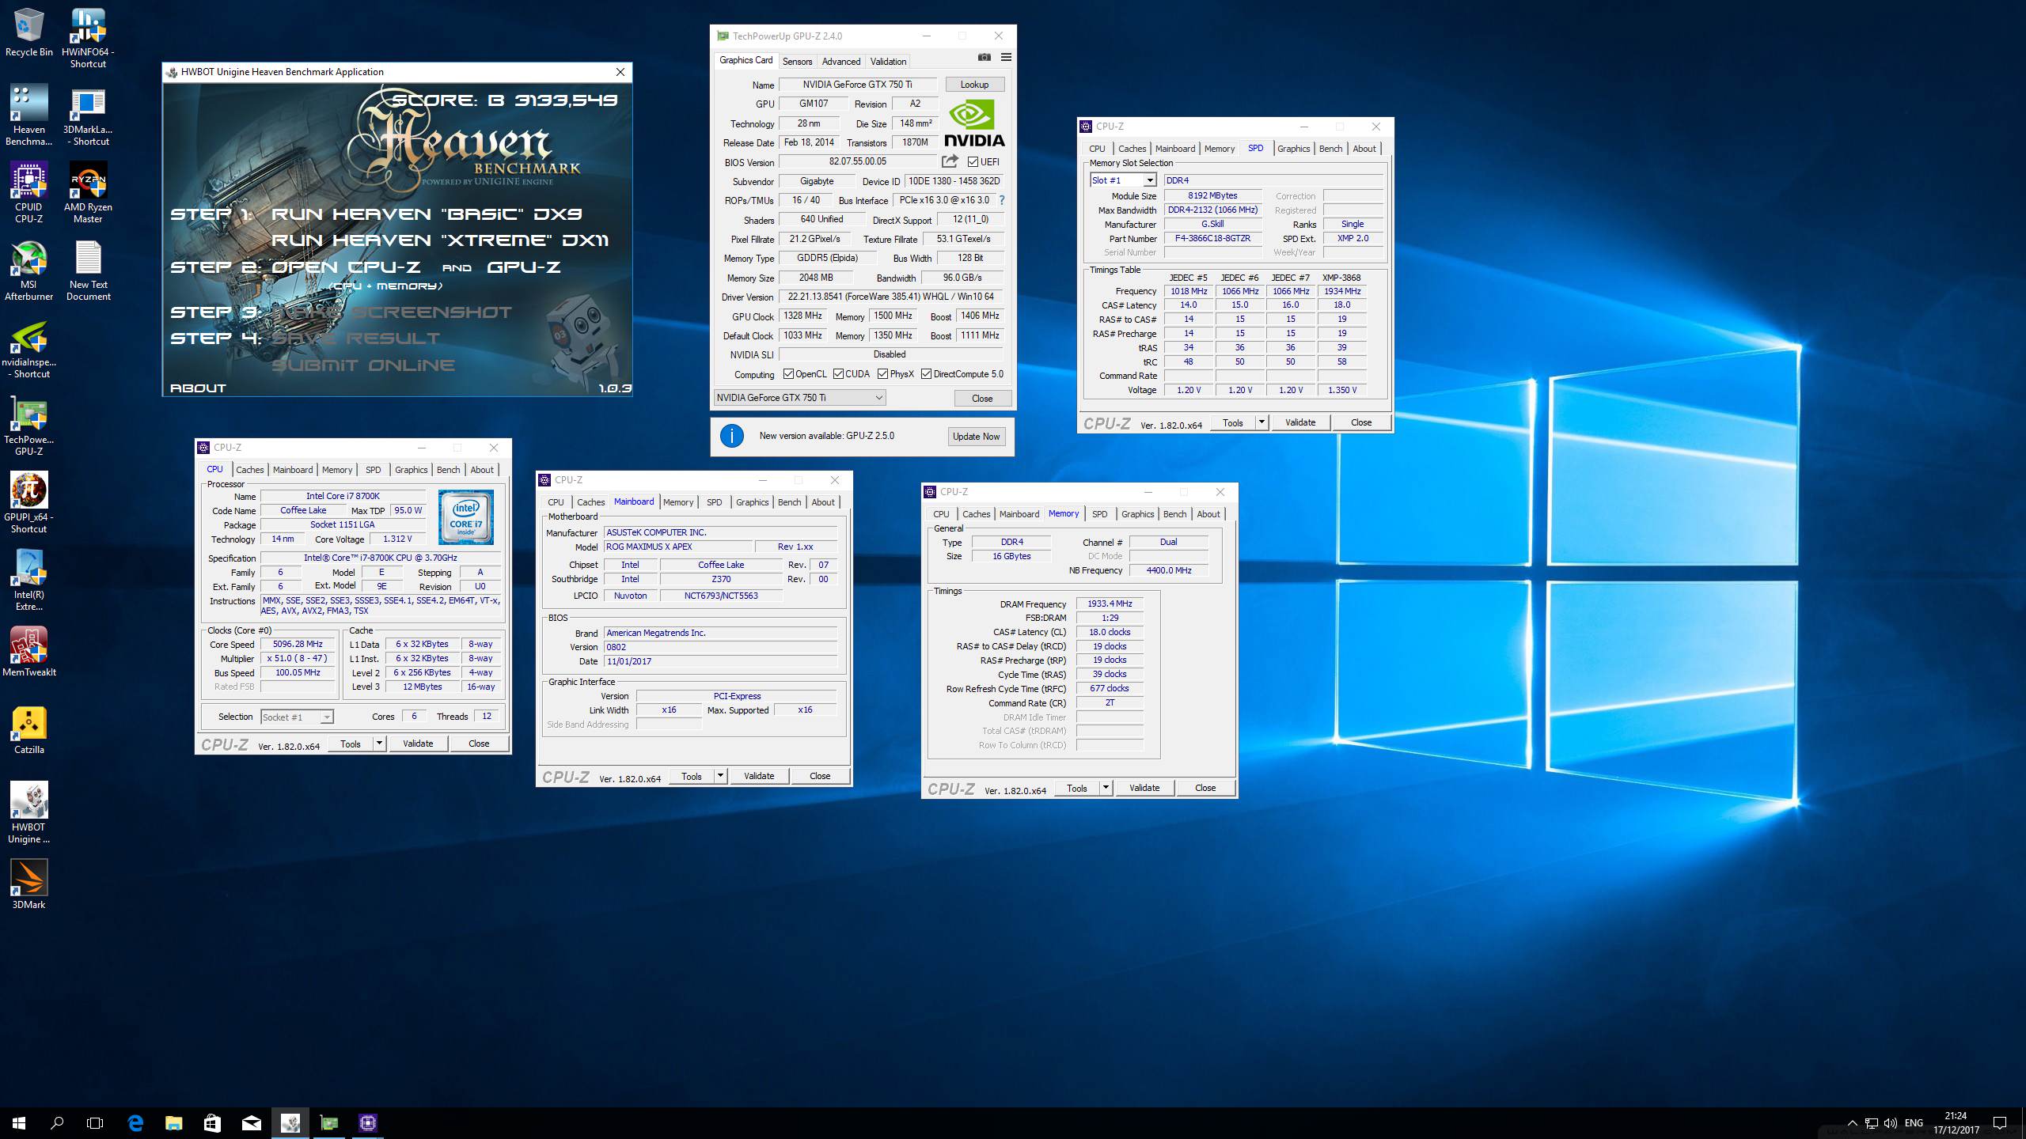
Task: Click Update Now for GPU-Z 2.5.0
Action: click(976, 437)
